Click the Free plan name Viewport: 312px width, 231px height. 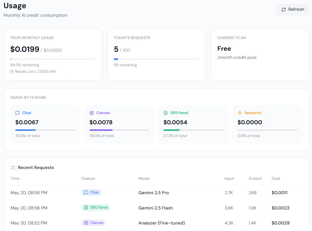coord(224,48)
